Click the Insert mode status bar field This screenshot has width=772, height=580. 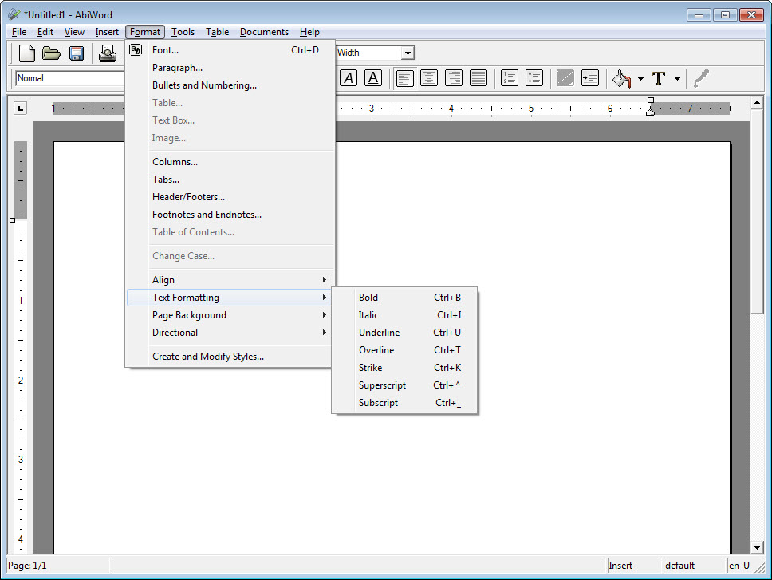[x=634, y=566]
